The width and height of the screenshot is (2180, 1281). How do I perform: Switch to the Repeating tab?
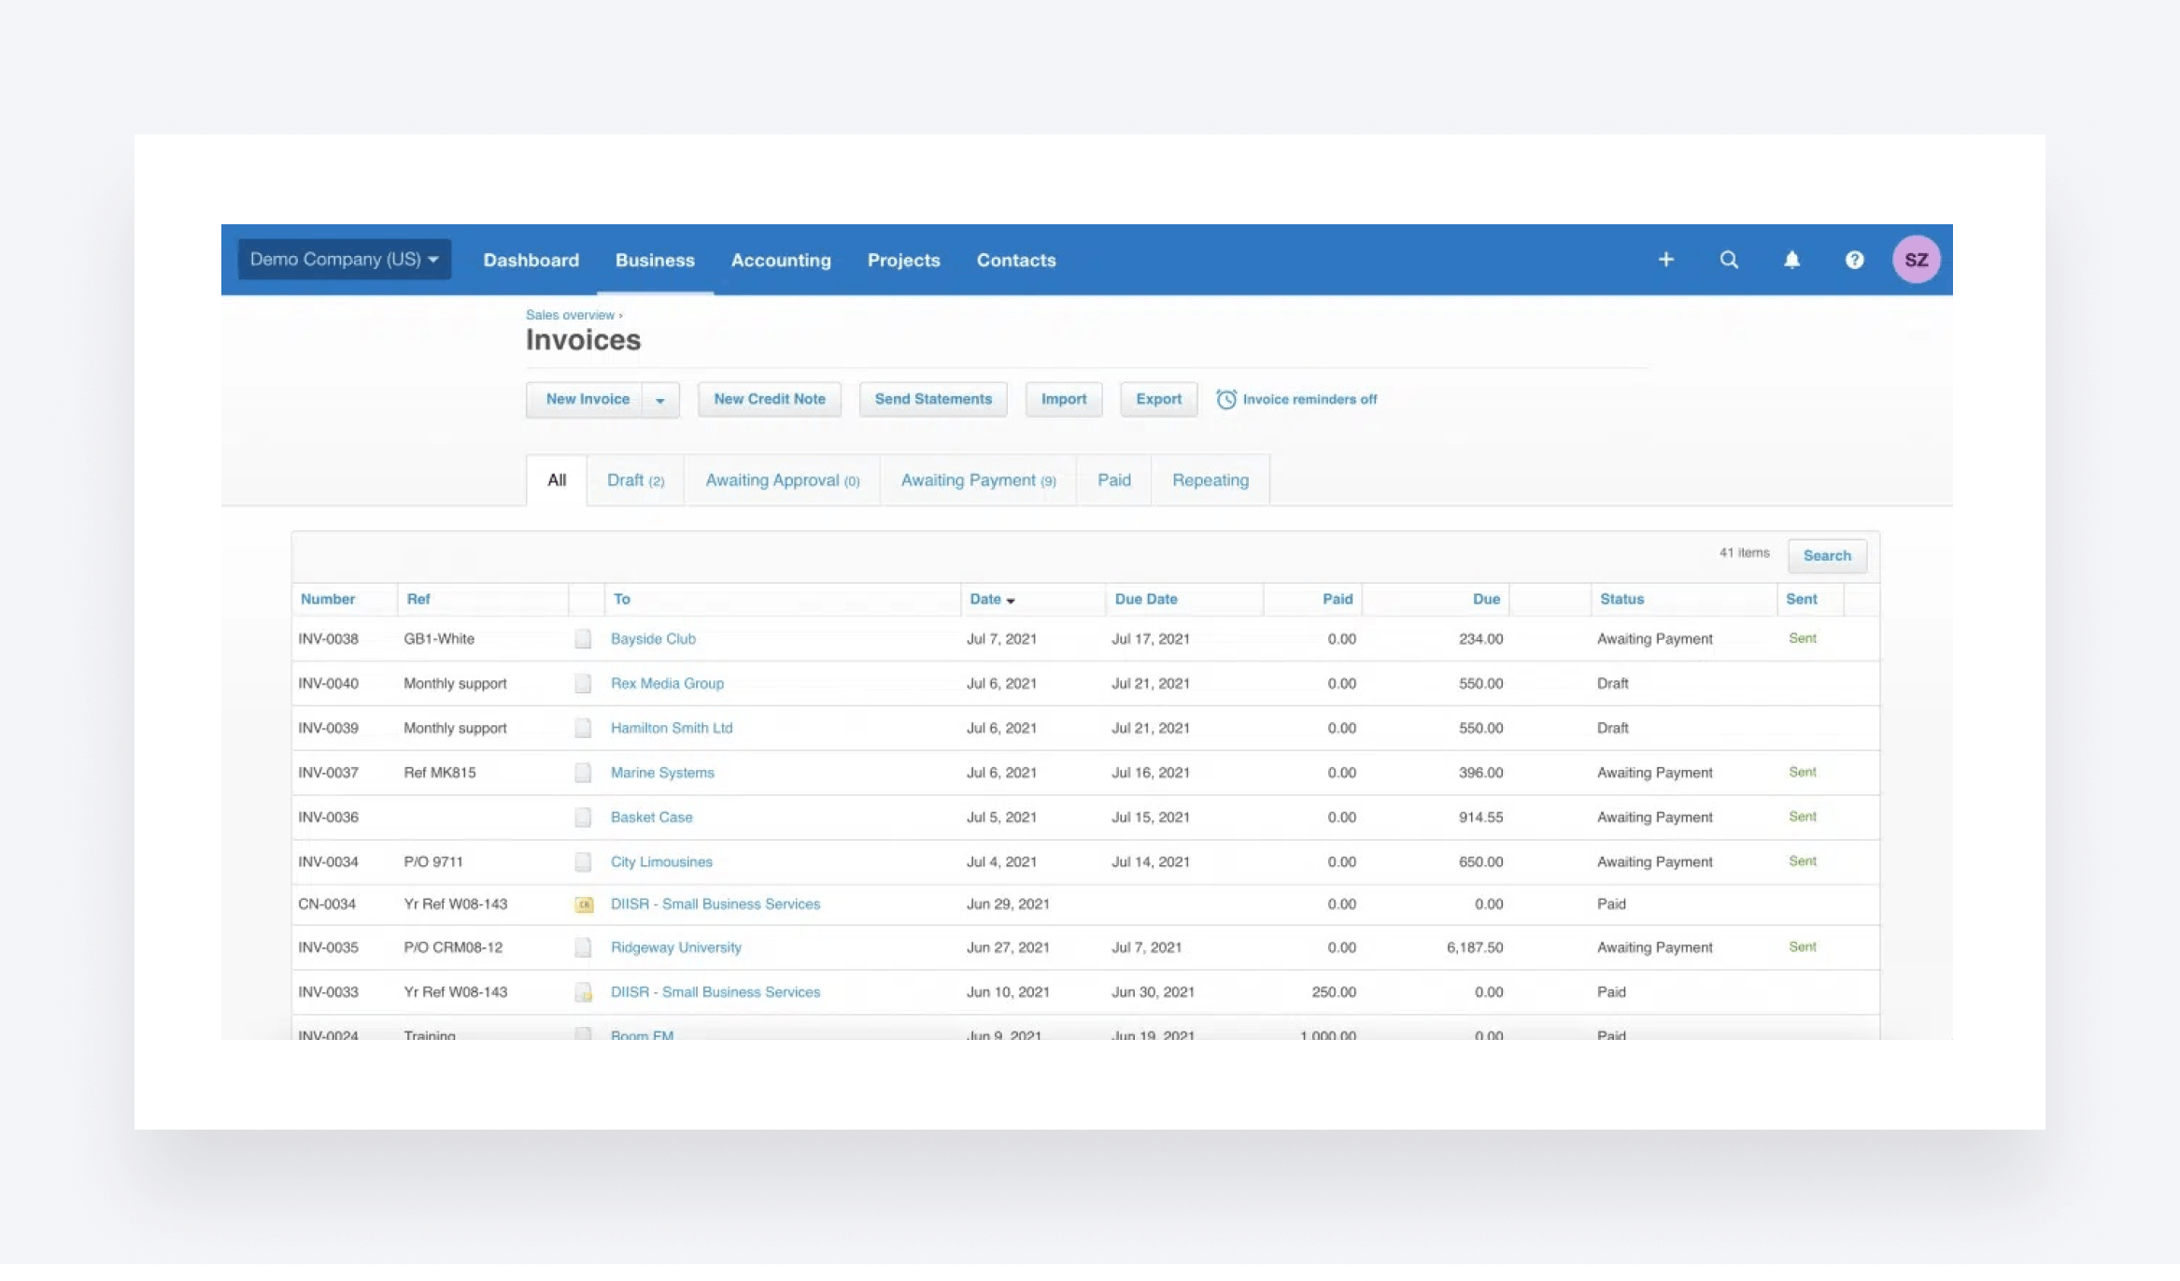click(x=1210, y=480)
